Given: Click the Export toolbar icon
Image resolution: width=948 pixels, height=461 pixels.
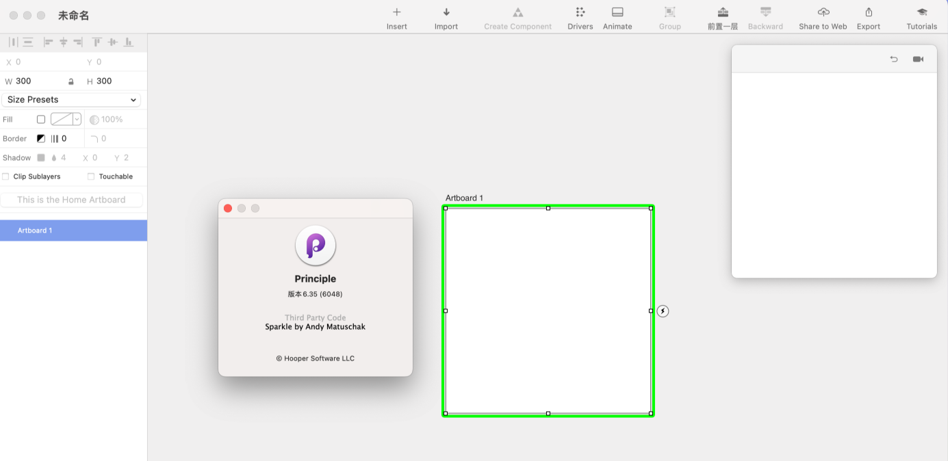Looking at the screenshot, I should tap(869, 12).
